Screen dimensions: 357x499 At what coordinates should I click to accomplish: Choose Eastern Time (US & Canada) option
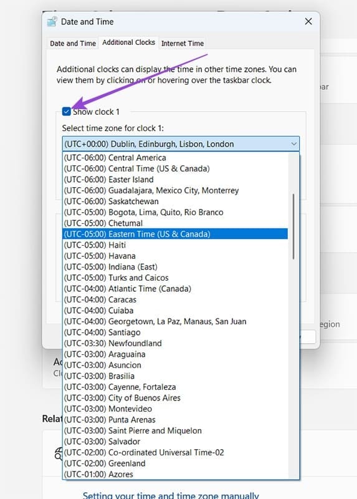175,234
